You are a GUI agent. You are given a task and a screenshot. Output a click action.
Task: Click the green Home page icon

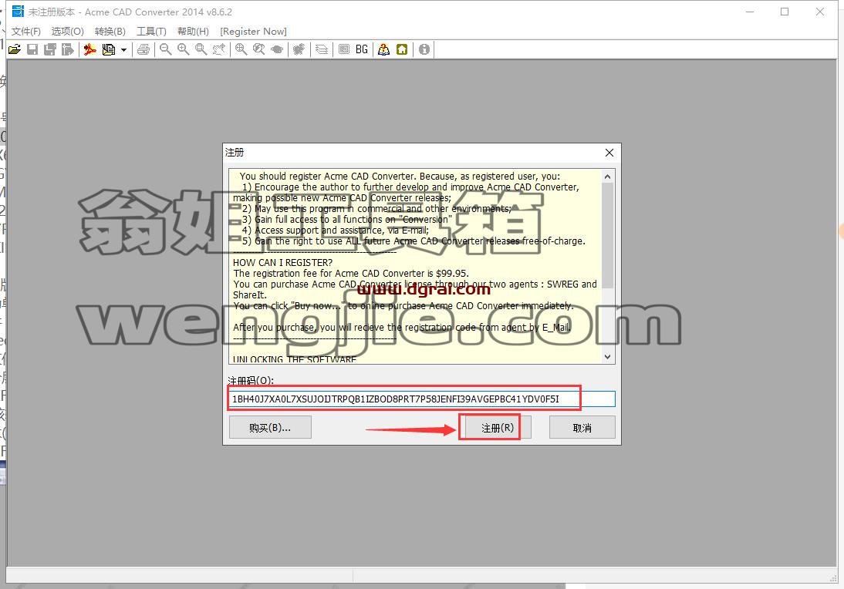click(402, 49)
